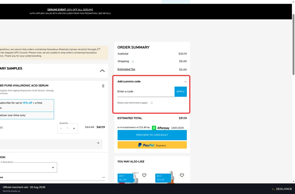Click the You May Also Like heading
This screenshot has height=194, width=295.
click(x=131, y=162)
